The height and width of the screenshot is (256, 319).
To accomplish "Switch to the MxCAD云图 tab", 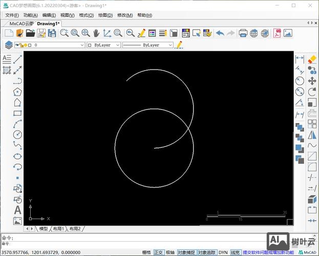I will click(22, 24).
